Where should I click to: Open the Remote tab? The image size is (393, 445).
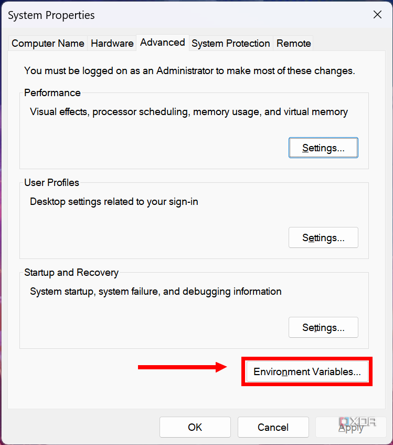(x=293, y=43)
